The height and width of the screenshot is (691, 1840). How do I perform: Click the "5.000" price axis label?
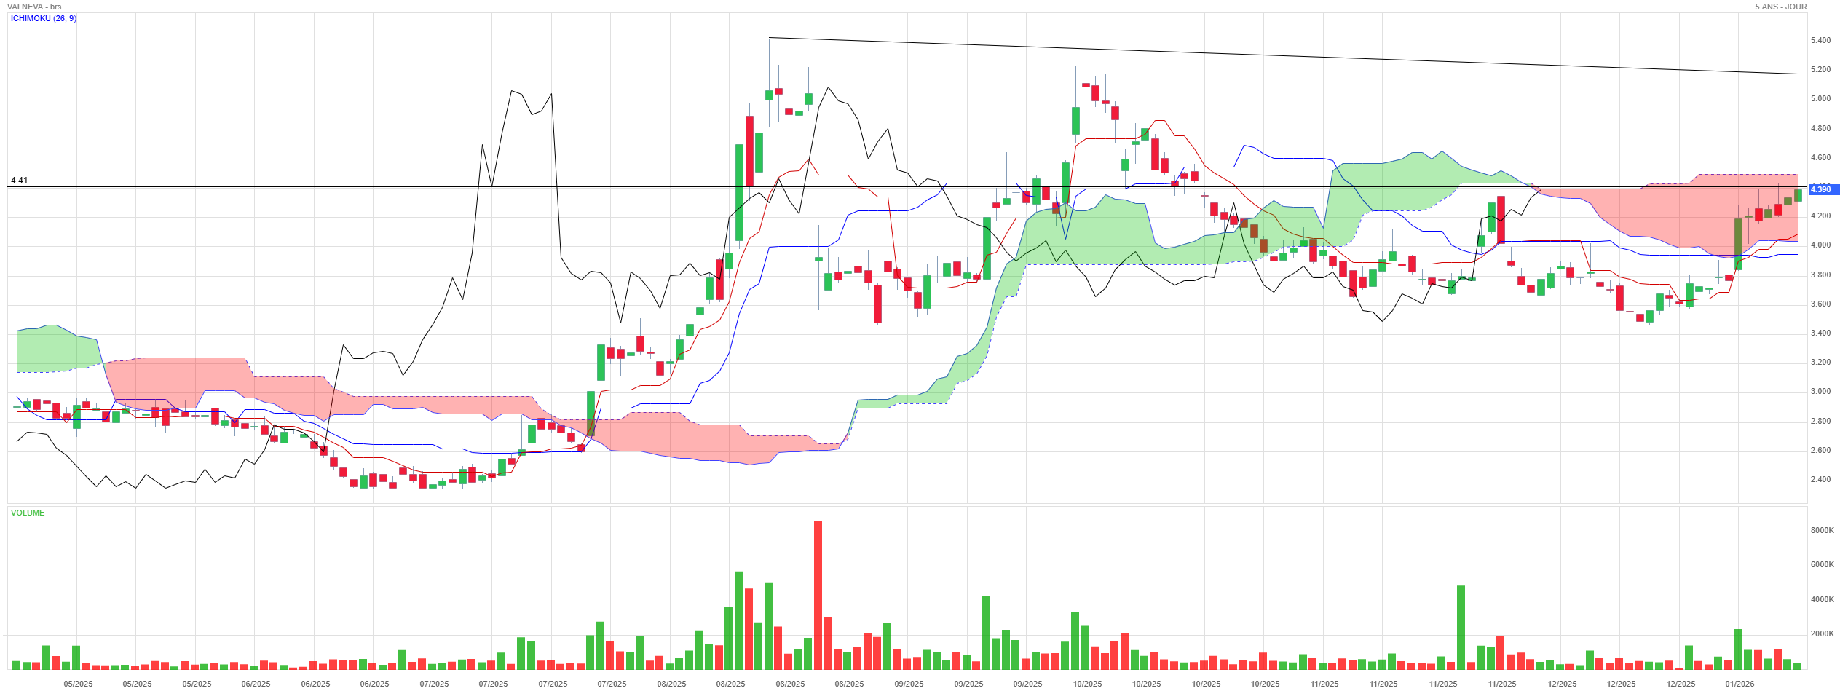point(1820,98)
